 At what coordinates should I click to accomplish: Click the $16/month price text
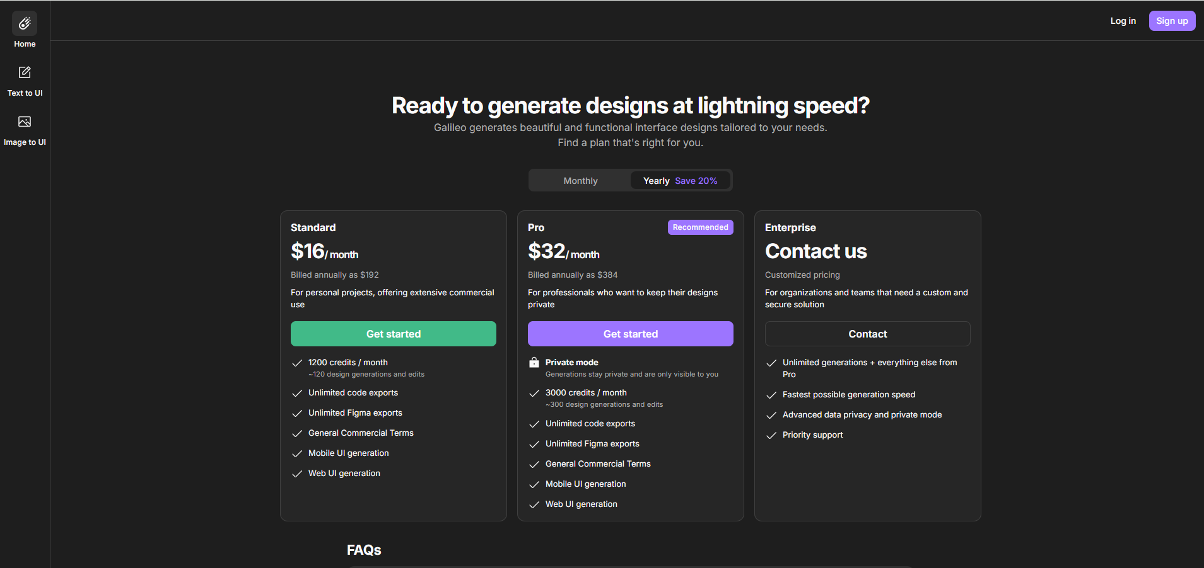tap(324, 251)
